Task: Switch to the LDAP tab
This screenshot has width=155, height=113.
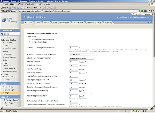Action: click(x=38, y=23)
